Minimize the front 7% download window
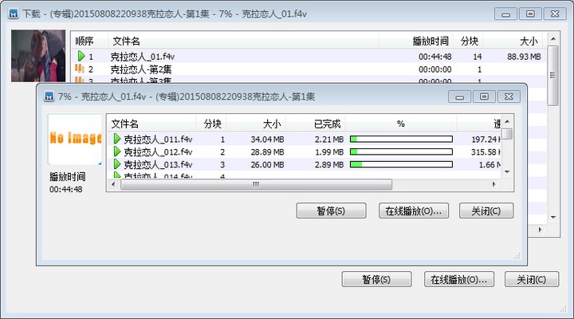This screenshot has height=319, width=574. click(459, 96)
